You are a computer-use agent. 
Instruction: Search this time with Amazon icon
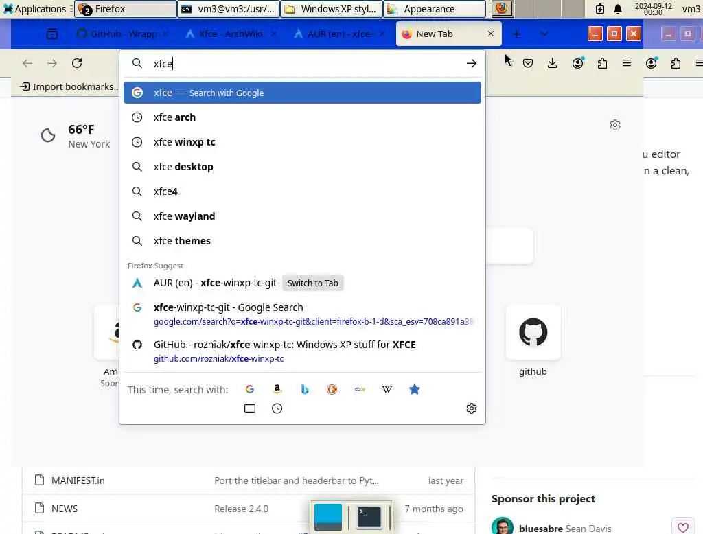pyautogui.click(x=277, y=389)
